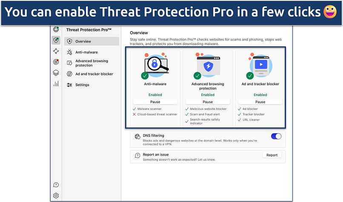Click the Ad and tracker blocker illustration
Image resolution: width=343 pixels, height=202 pixels.
tap(260, 65)
